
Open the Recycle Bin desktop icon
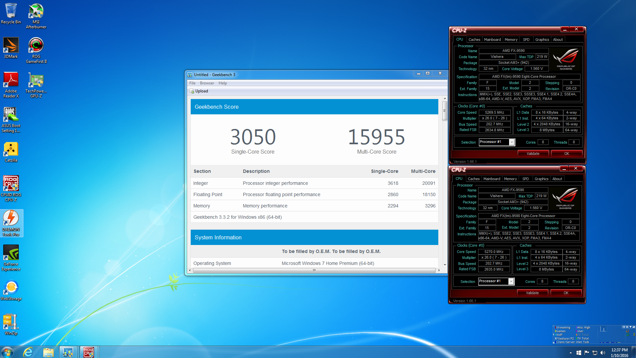pyautogui.click(x=11, y=13)
